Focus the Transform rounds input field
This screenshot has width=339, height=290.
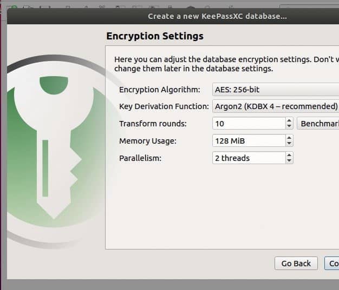tap(249, 124)
